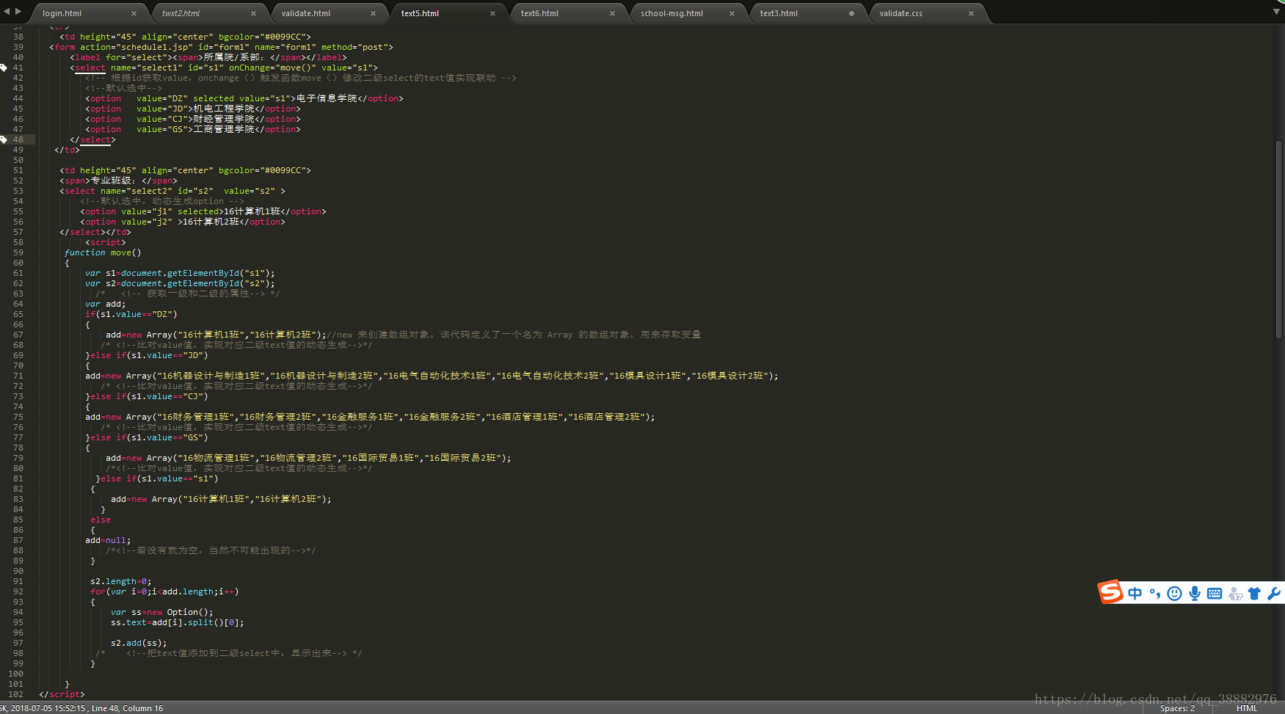This screenshot has height=714, width=1285.
Task: Click line number 91 in the gutter
Action: tap(18, 581)
